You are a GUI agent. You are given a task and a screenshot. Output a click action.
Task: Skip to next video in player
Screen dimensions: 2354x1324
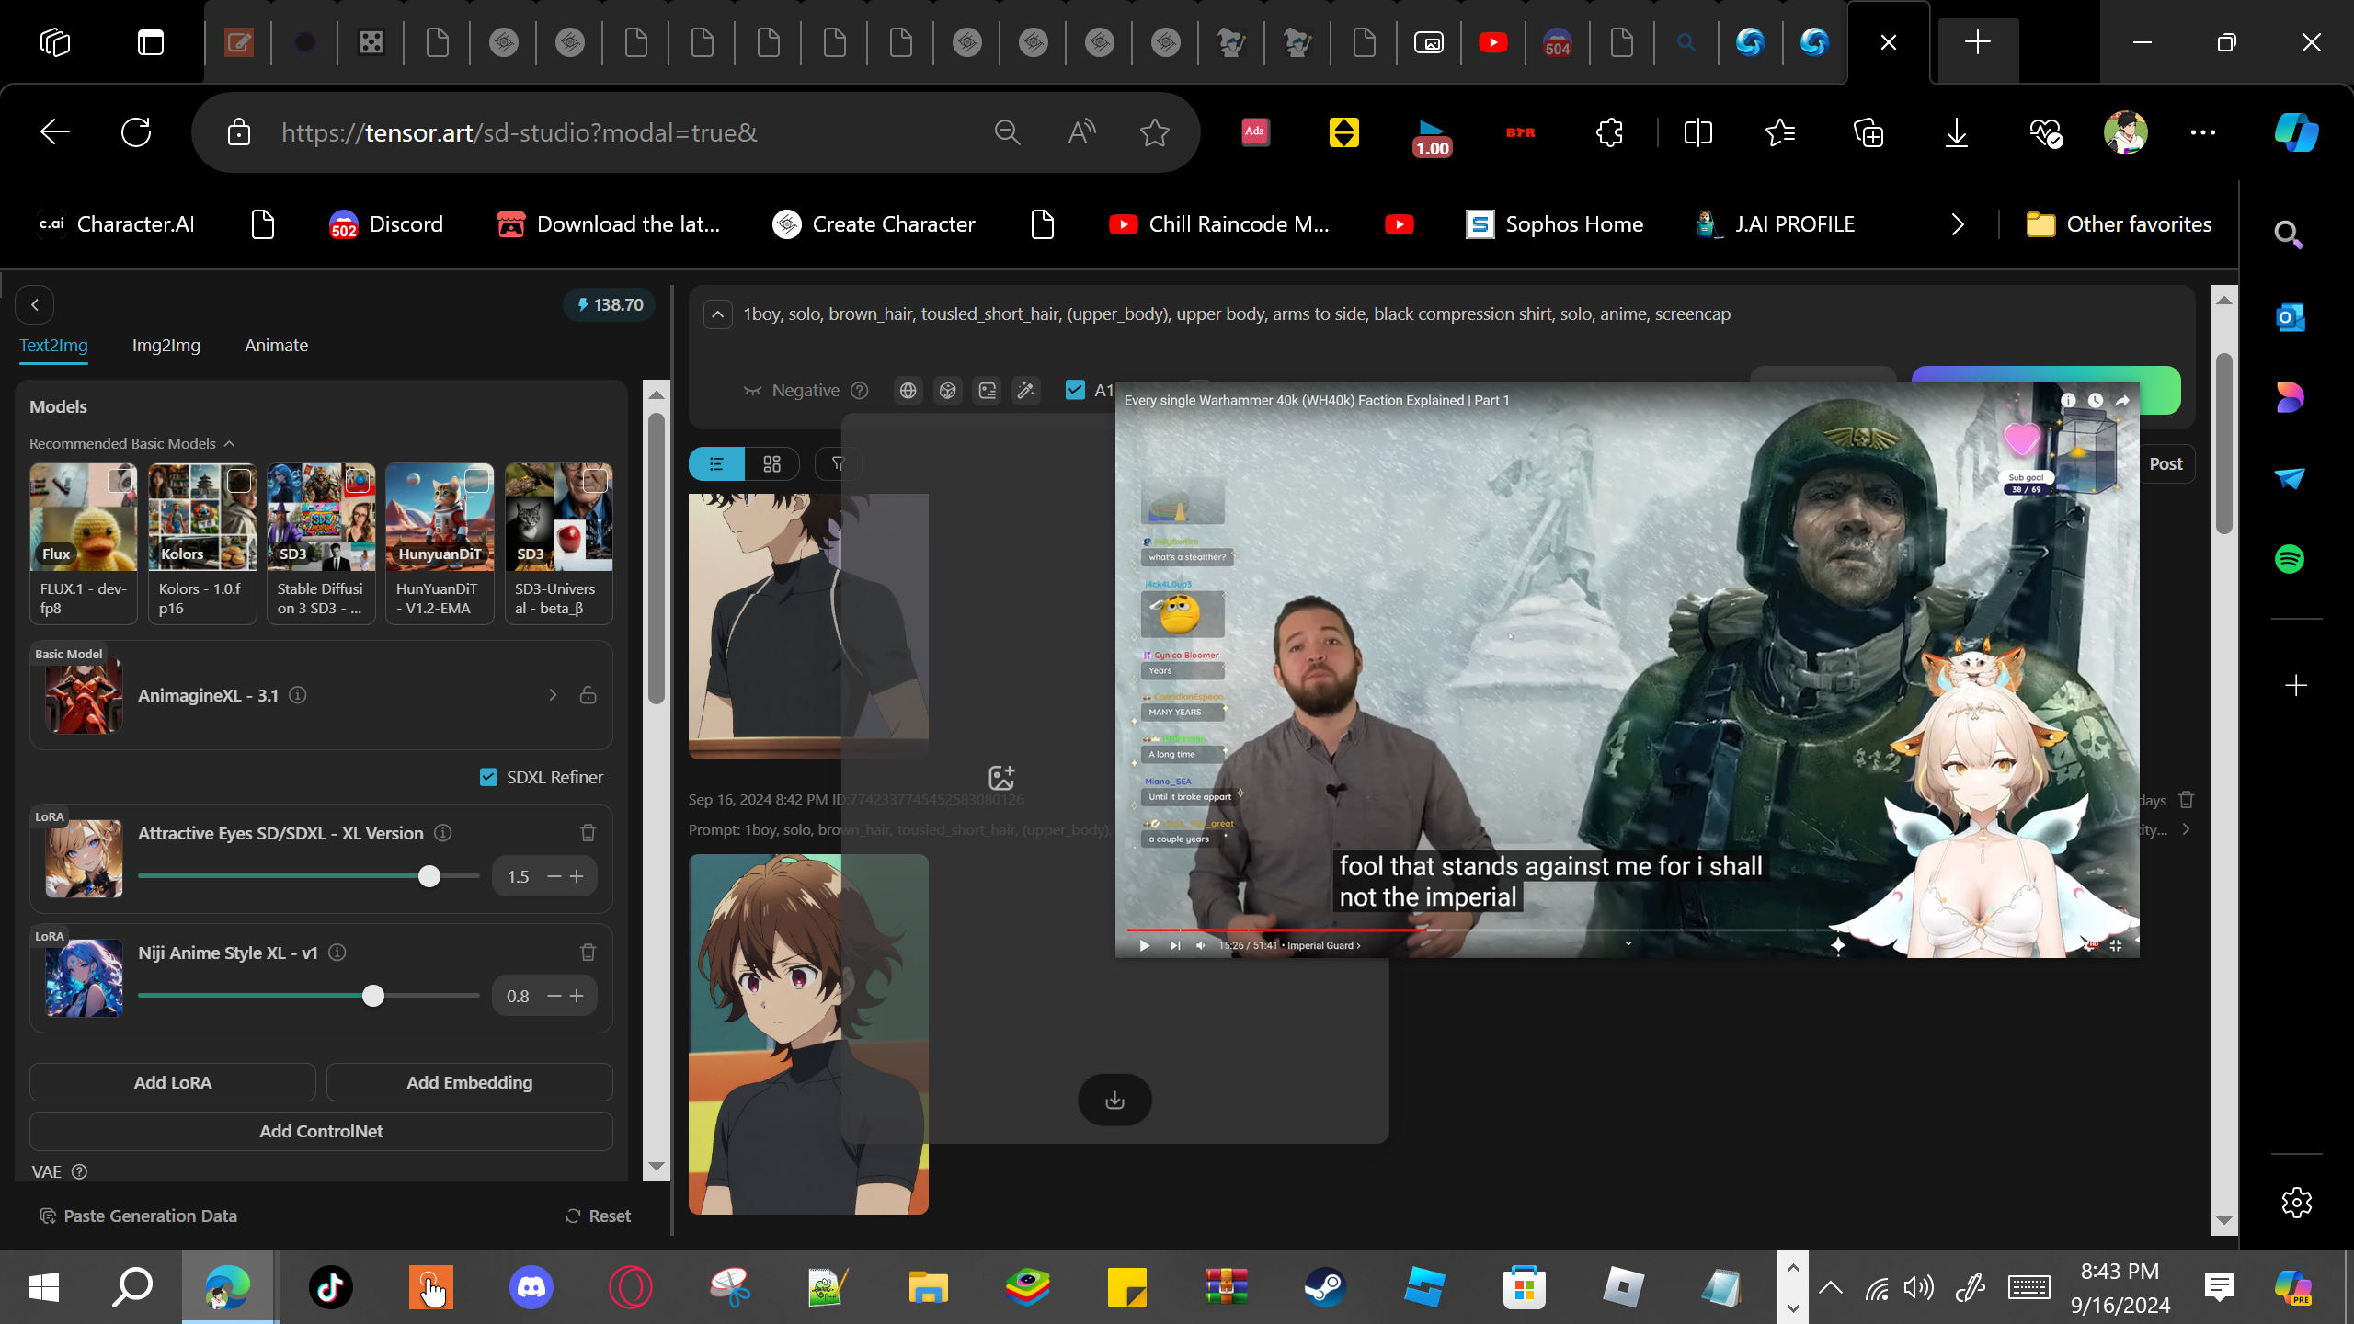1174,945
